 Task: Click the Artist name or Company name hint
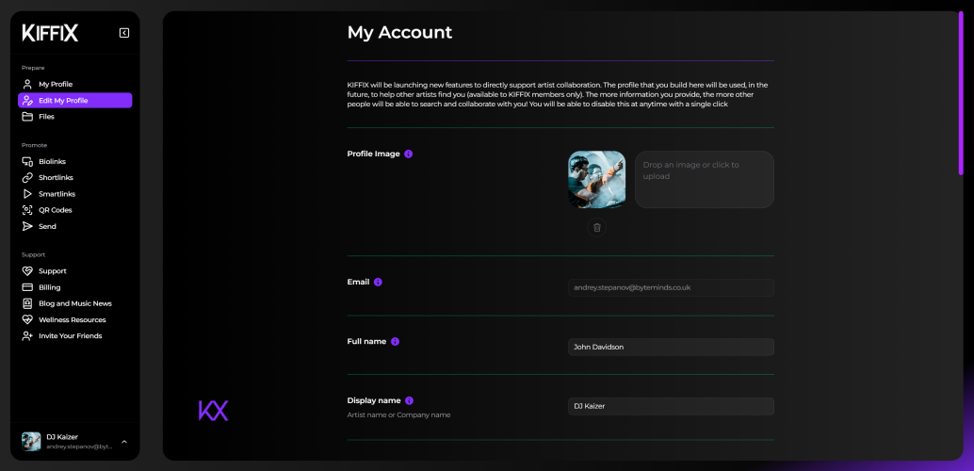[x=398, y=415]
